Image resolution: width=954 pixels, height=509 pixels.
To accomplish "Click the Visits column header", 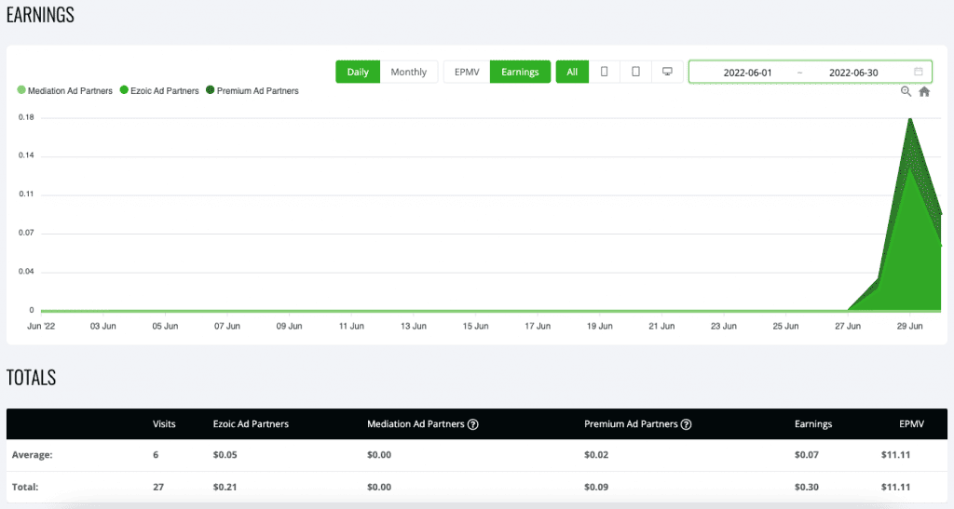I will tap(164, 424).
